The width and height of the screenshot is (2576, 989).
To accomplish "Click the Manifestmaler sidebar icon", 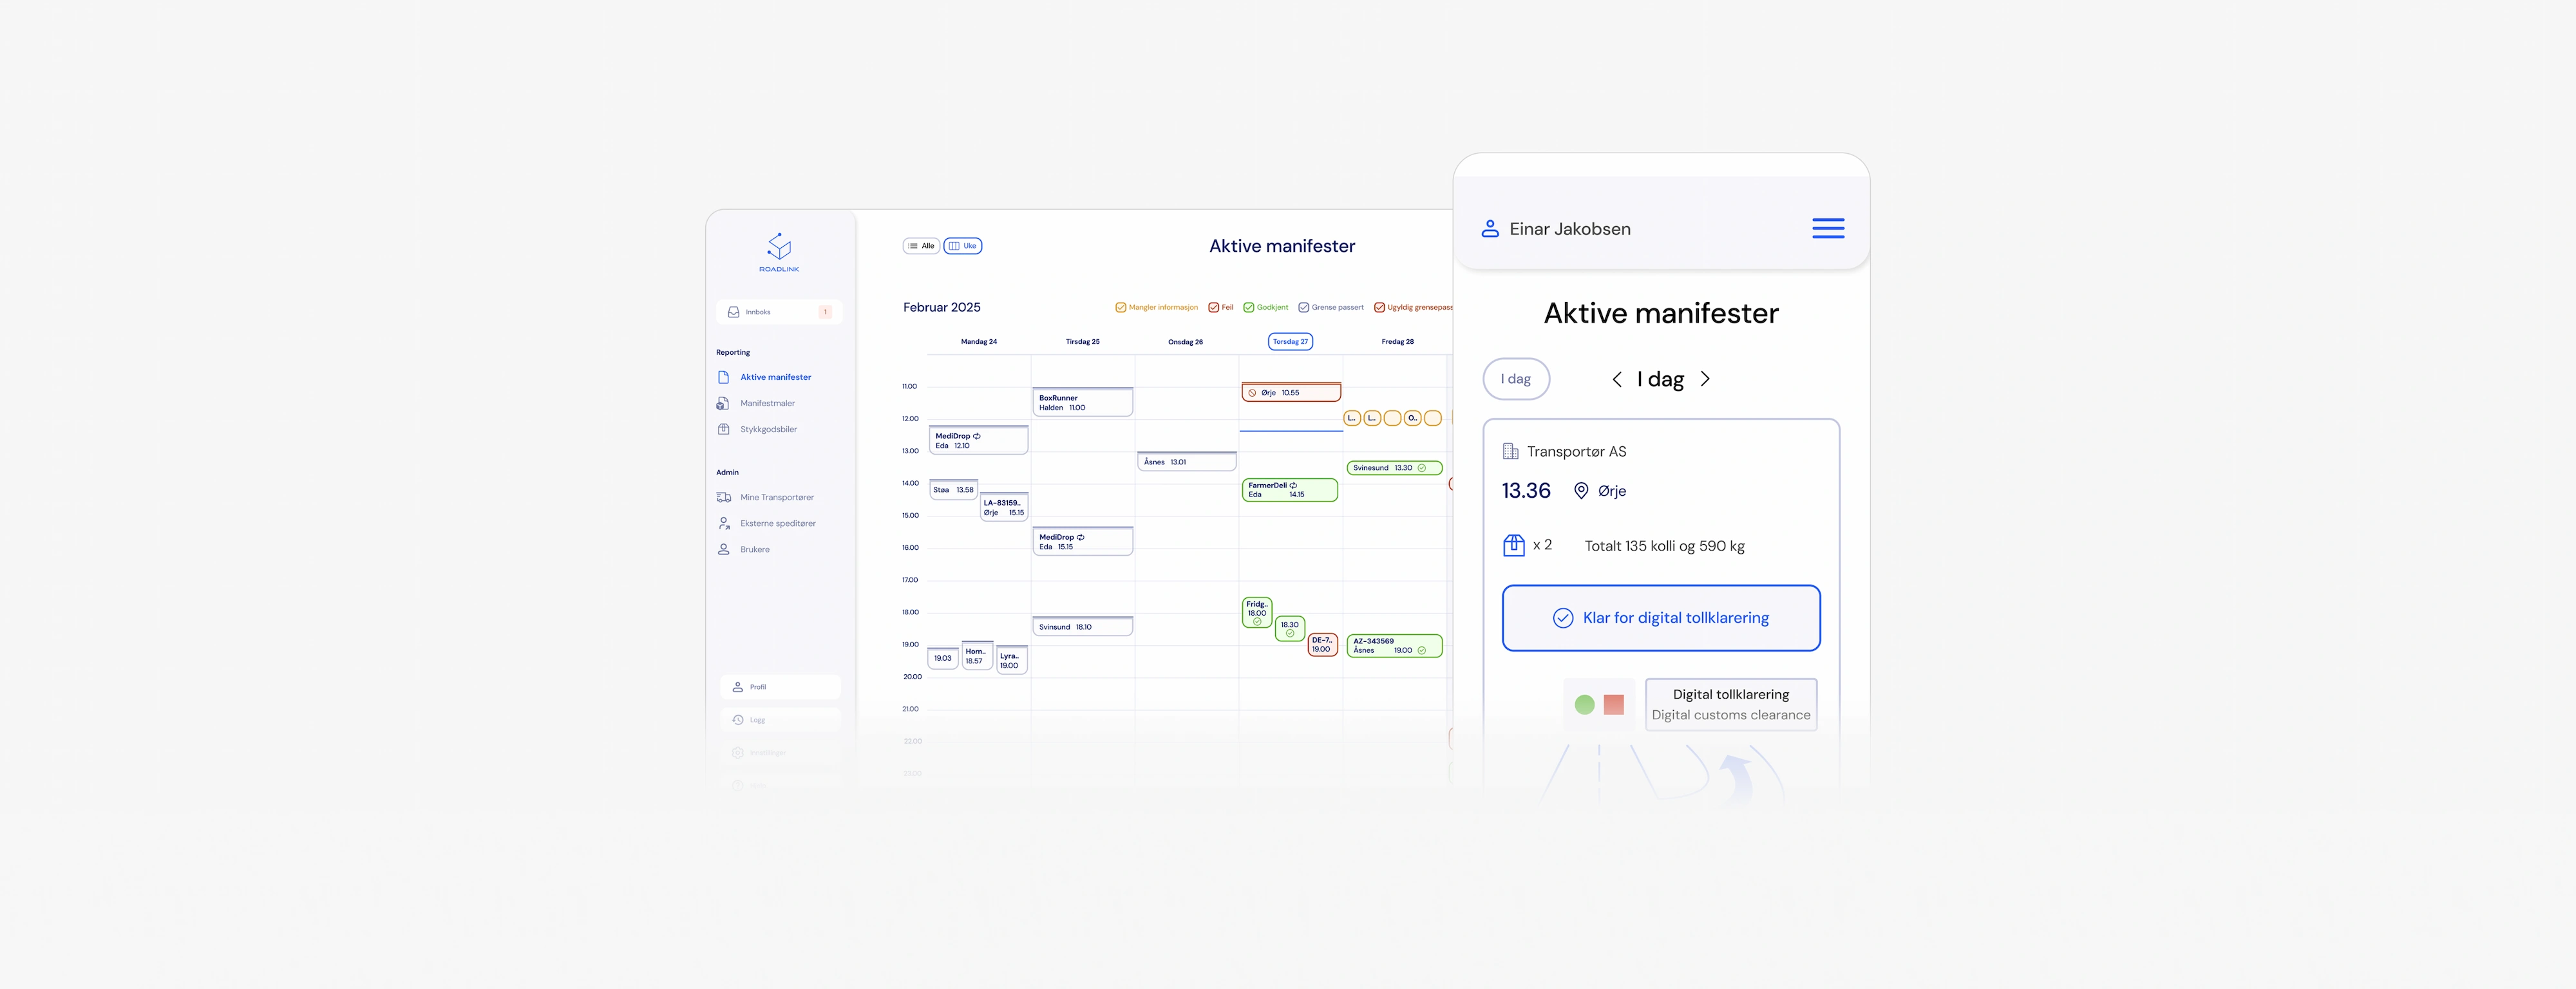I will [x=723, y=403].
